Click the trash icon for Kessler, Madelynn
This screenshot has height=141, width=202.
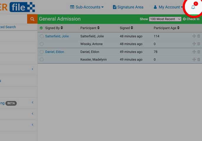(198, 59)
